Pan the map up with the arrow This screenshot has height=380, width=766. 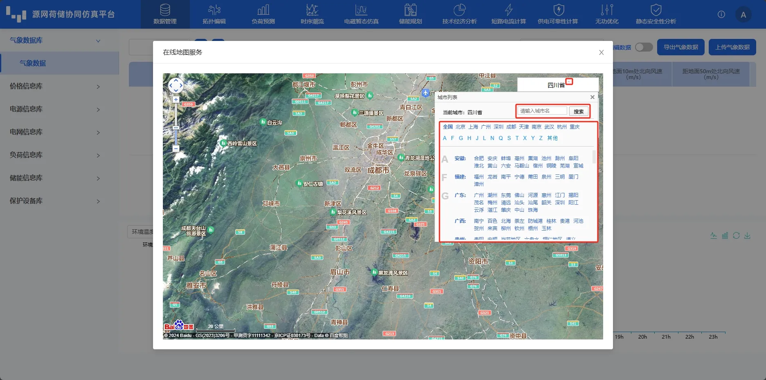click(x=176, y=81)
